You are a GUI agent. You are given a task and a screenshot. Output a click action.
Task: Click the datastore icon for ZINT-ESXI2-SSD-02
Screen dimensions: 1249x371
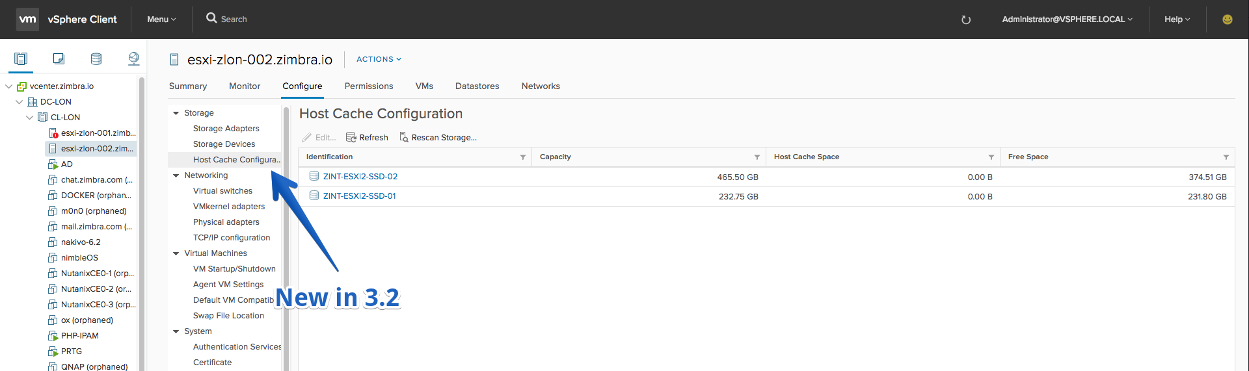pos(314,176)
